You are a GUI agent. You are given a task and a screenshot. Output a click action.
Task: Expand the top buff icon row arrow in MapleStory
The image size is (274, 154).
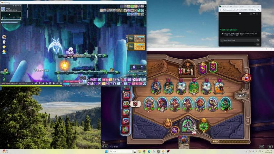[145, 6]
